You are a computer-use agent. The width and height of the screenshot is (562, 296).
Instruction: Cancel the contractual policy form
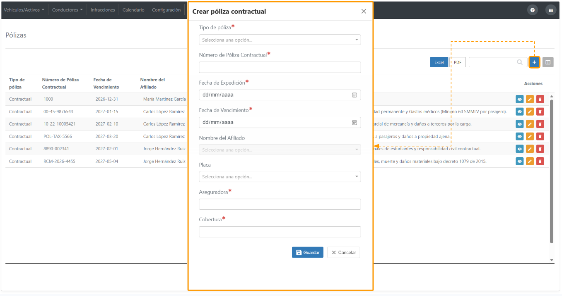point(344,252)
